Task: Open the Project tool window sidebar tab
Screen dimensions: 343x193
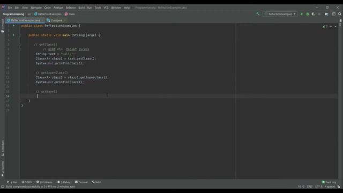Action: point(3,26)
